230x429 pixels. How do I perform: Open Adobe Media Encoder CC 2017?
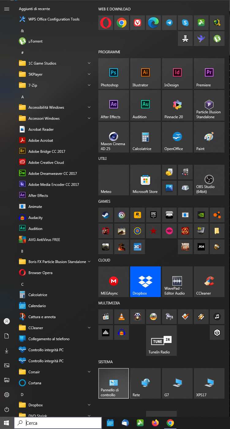coord(55,185)
